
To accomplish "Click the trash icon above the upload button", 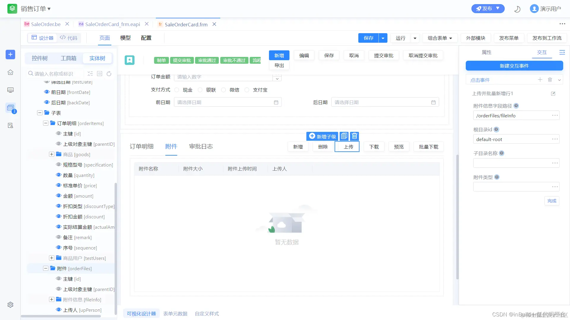I will [x=354, y=136].
